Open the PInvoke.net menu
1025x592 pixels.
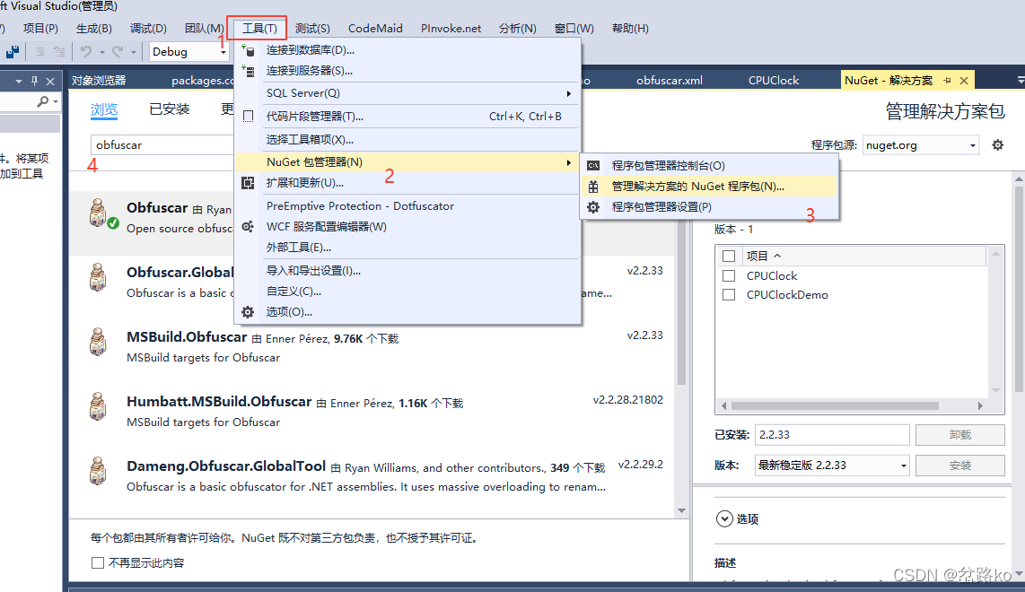[x=451, y=29]
